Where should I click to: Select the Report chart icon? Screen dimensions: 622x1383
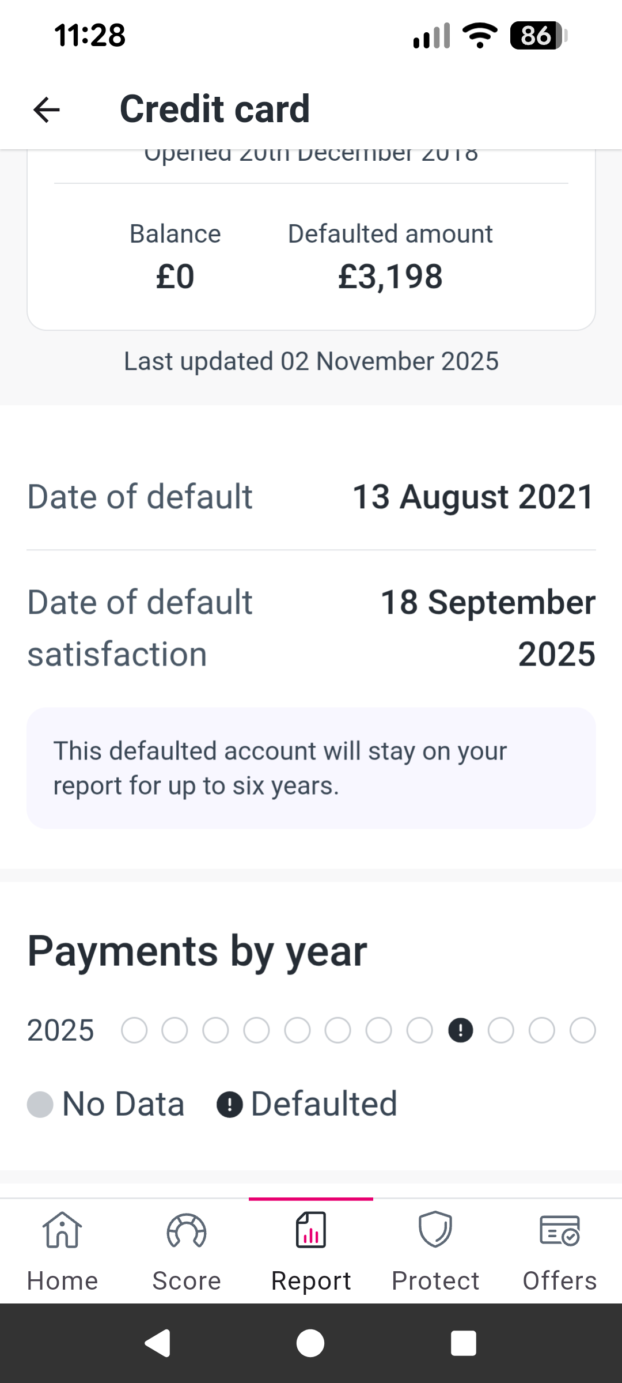[311, 1230]
